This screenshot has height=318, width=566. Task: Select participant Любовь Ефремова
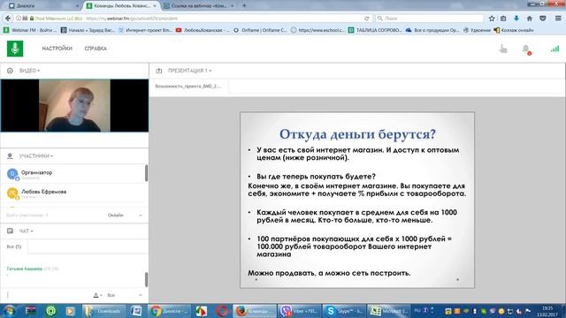[x=73, y=193]
